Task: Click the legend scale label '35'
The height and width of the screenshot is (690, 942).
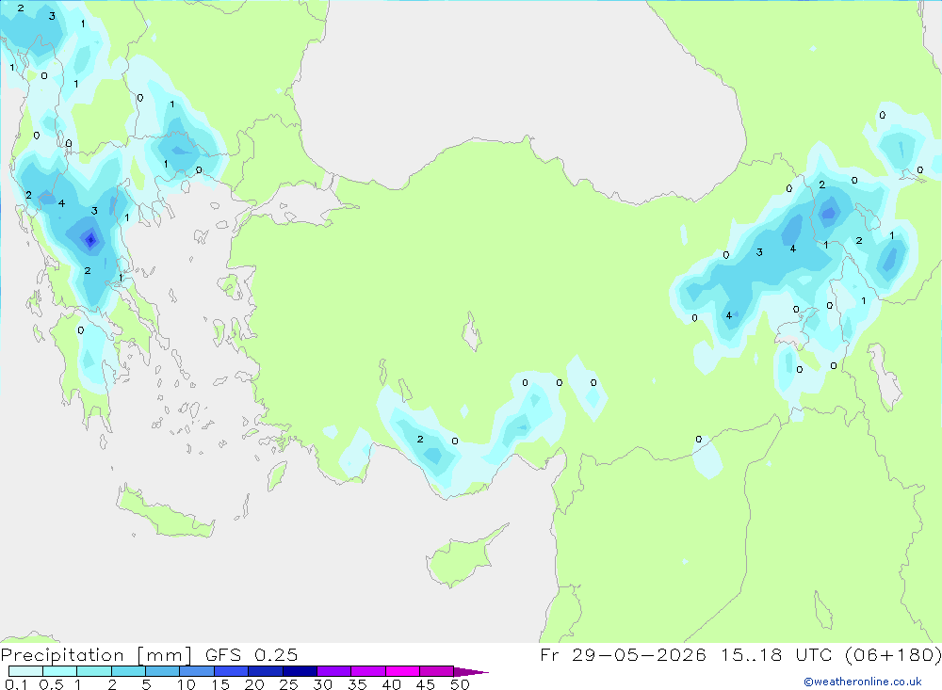Action: (x=357, y=684)
